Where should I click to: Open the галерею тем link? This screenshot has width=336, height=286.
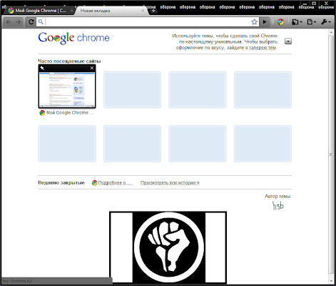coord(263,48)
